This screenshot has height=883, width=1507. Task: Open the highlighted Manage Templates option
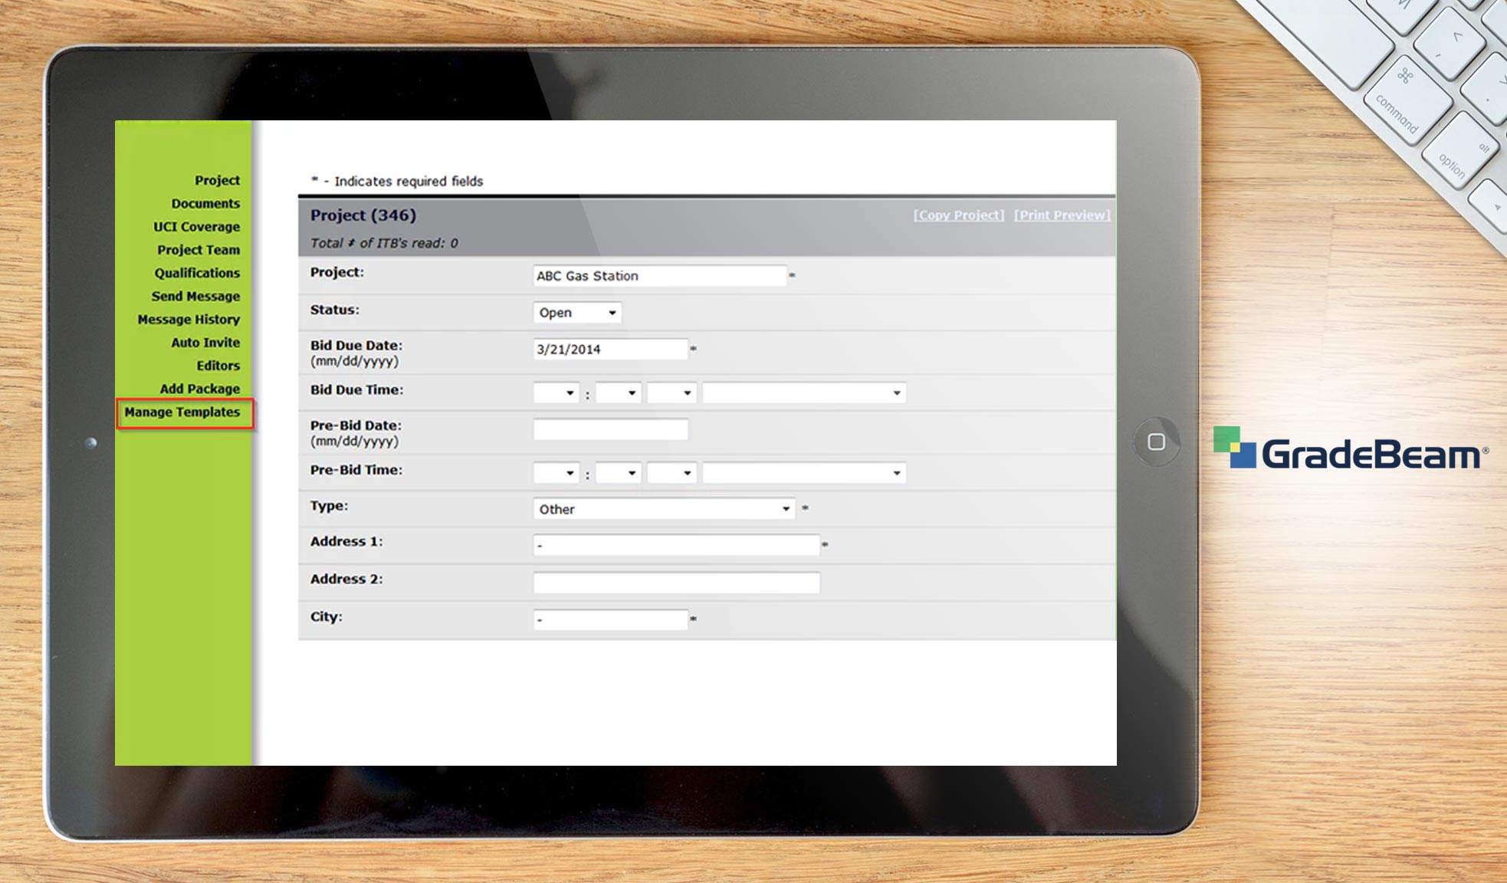pos(182,412)
